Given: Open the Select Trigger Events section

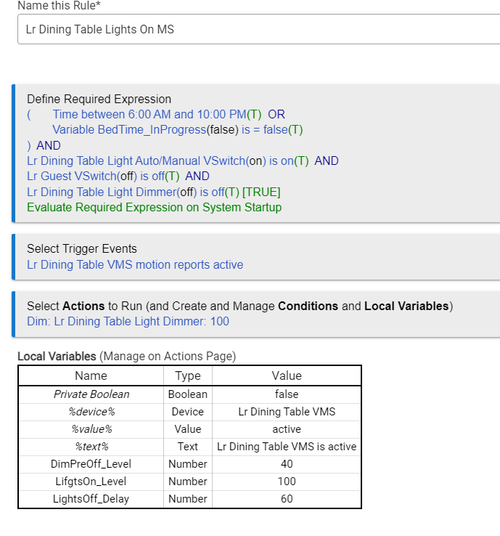Looking at the screenshot, I should 81,248.
